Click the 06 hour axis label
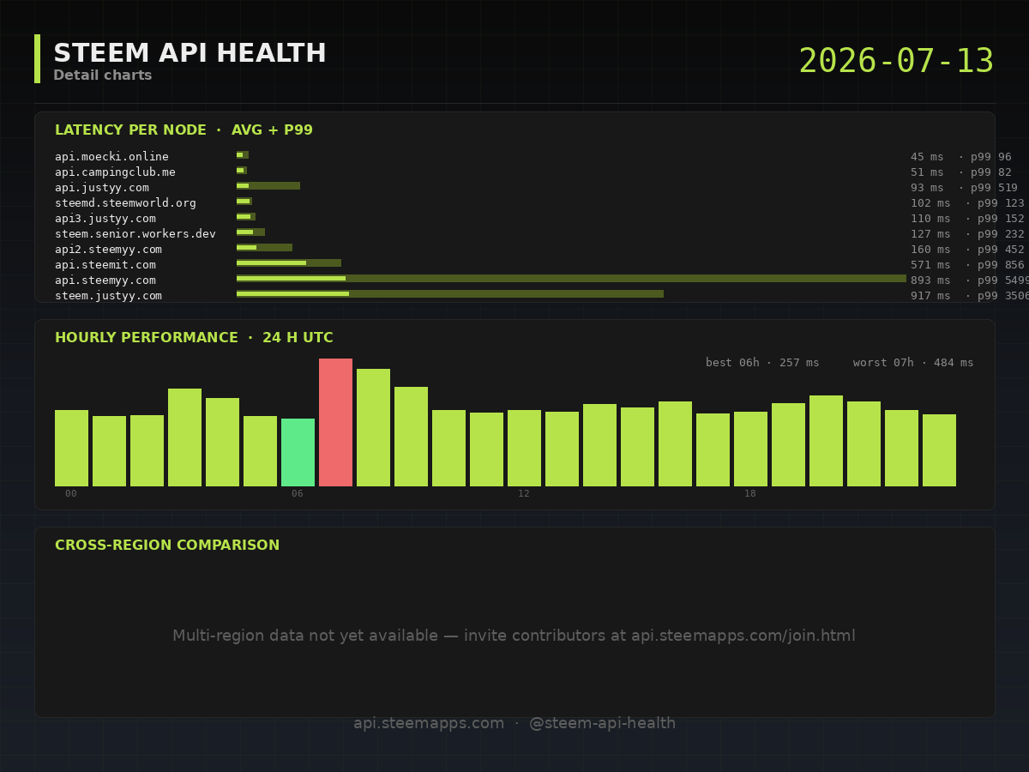The width and height of the screenshot is (1029, 772). pyautogui.click(x=298, y=494)
